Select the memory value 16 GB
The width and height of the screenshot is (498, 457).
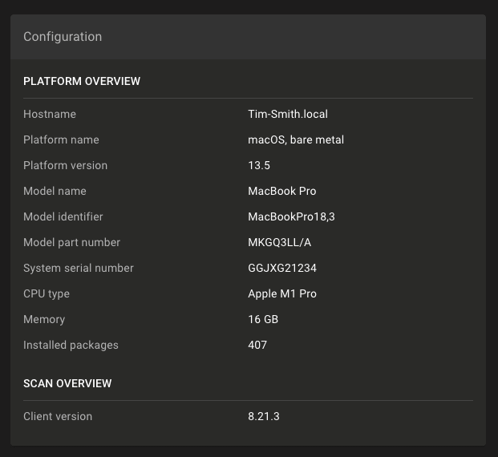(x=263, y=319)
